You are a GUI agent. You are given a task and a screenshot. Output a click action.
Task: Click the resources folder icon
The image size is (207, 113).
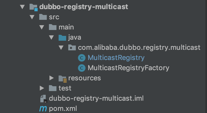tap(62, 78)
